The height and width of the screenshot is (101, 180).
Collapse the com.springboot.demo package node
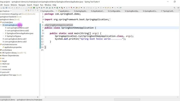tap(1, 25)
